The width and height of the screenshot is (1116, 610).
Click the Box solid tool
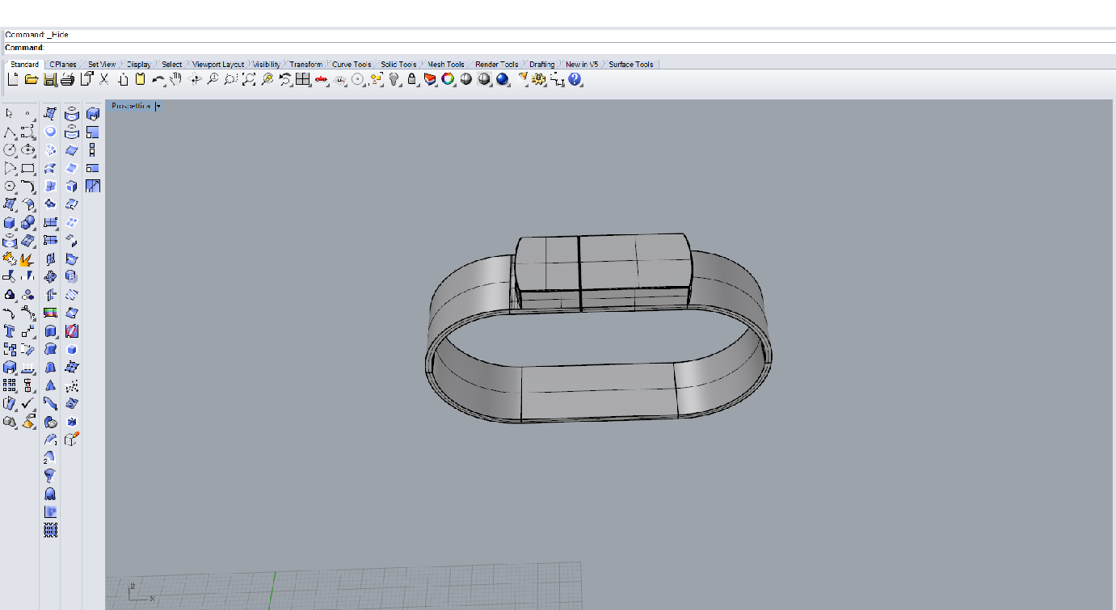pyautogui.click(x=10, y=222)
